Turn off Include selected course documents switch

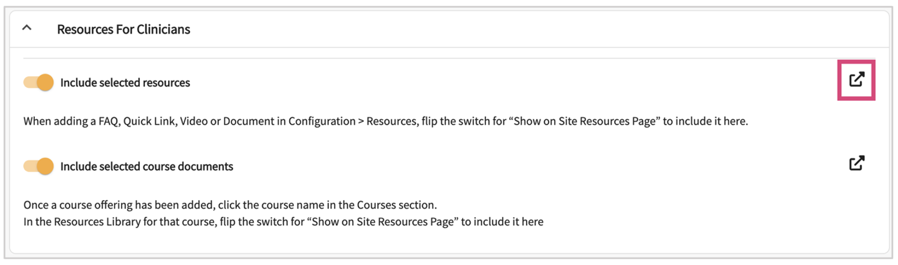point(38,167)
